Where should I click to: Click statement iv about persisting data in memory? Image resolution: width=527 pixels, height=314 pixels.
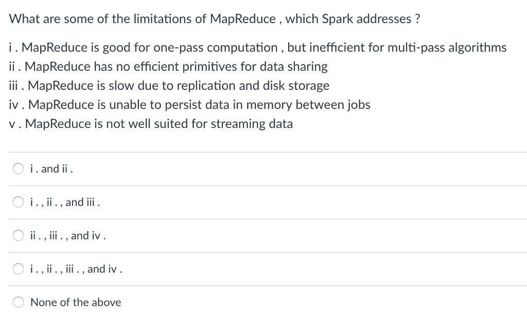(189, 105)
